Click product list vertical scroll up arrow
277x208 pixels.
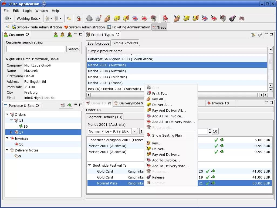(x=271, y=49)
